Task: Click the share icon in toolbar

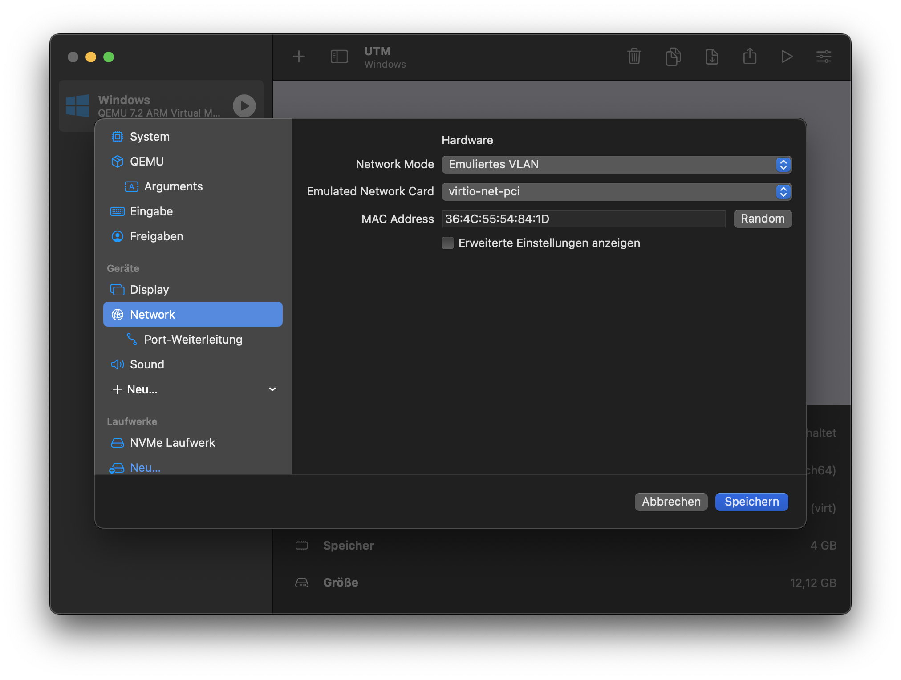Action: click(x=750, y=56)
